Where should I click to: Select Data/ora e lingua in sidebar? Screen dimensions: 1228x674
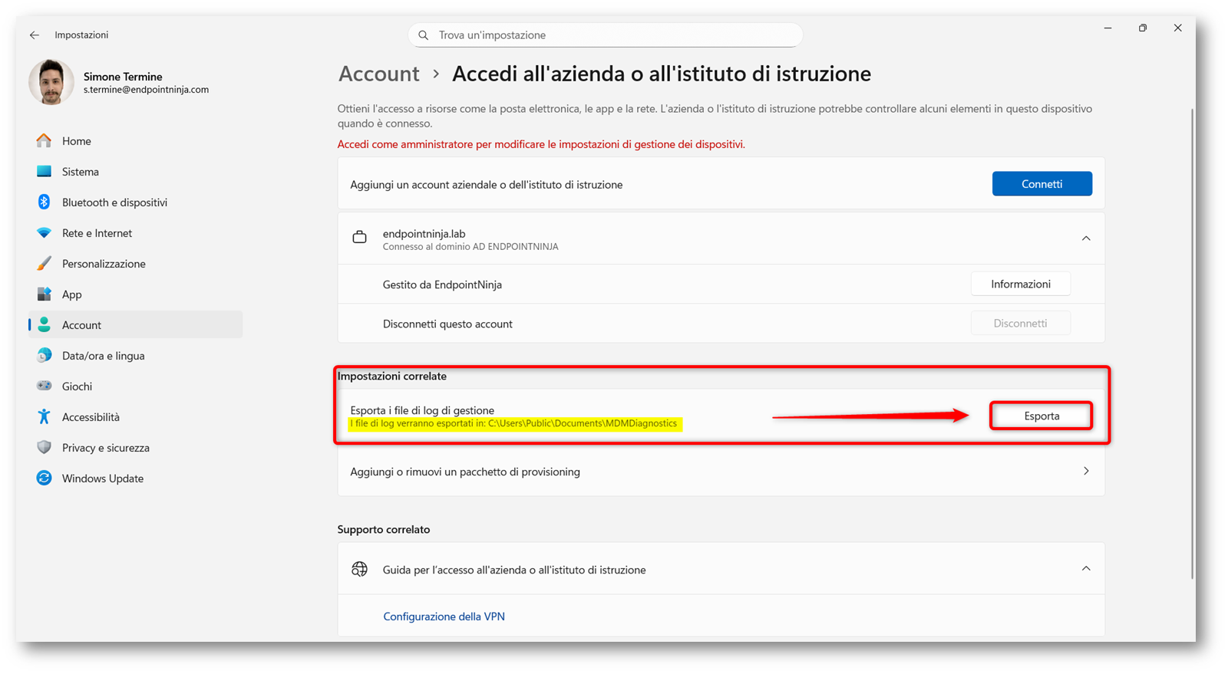point(103,356)
